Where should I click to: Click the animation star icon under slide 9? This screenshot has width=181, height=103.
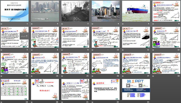[62, 50]
